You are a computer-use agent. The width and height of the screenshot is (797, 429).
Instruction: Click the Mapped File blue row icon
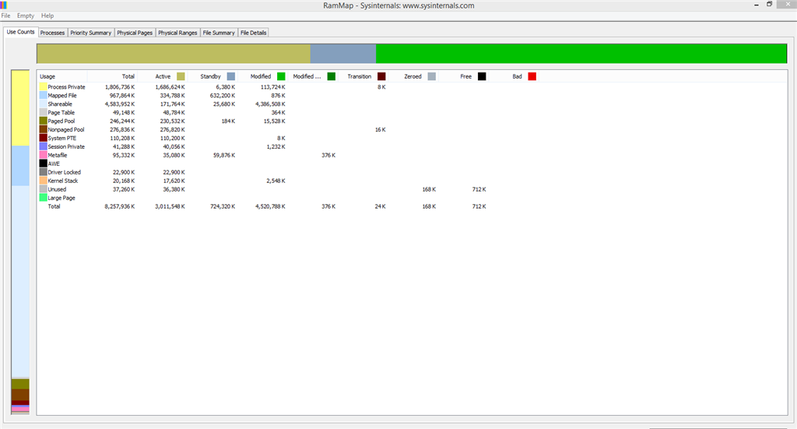(44, 96)
